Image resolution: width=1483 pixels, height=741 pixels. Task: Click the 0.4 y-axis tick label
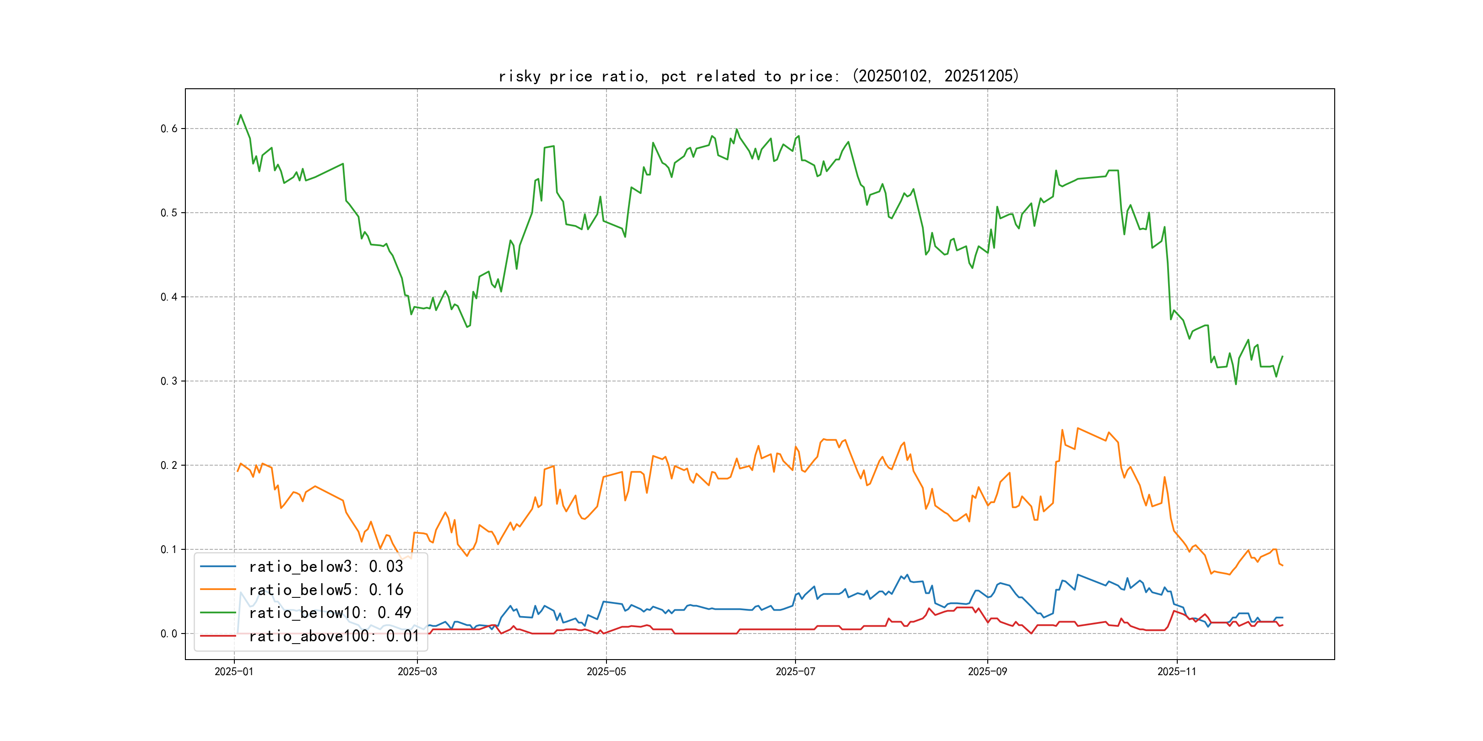pyautogui.click(x=169, y=297)
